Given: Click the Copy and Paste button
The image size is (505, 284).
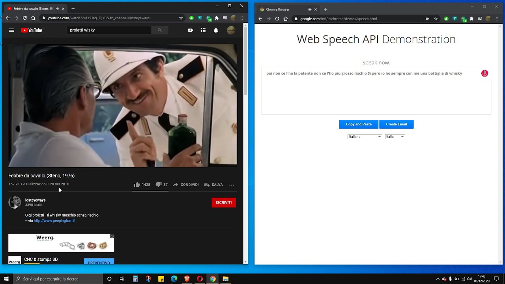Looking at the screenshot, I should click(359, 124).
